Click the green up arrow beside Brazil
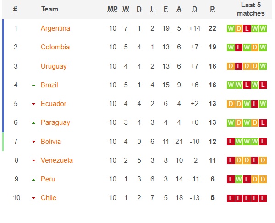 point(33,85)
